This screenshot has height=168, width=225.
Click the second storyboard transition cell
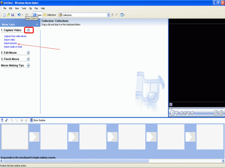(73, 137)
